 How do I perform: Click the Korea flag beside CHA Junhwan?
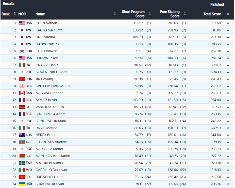[x=22, y=51]
